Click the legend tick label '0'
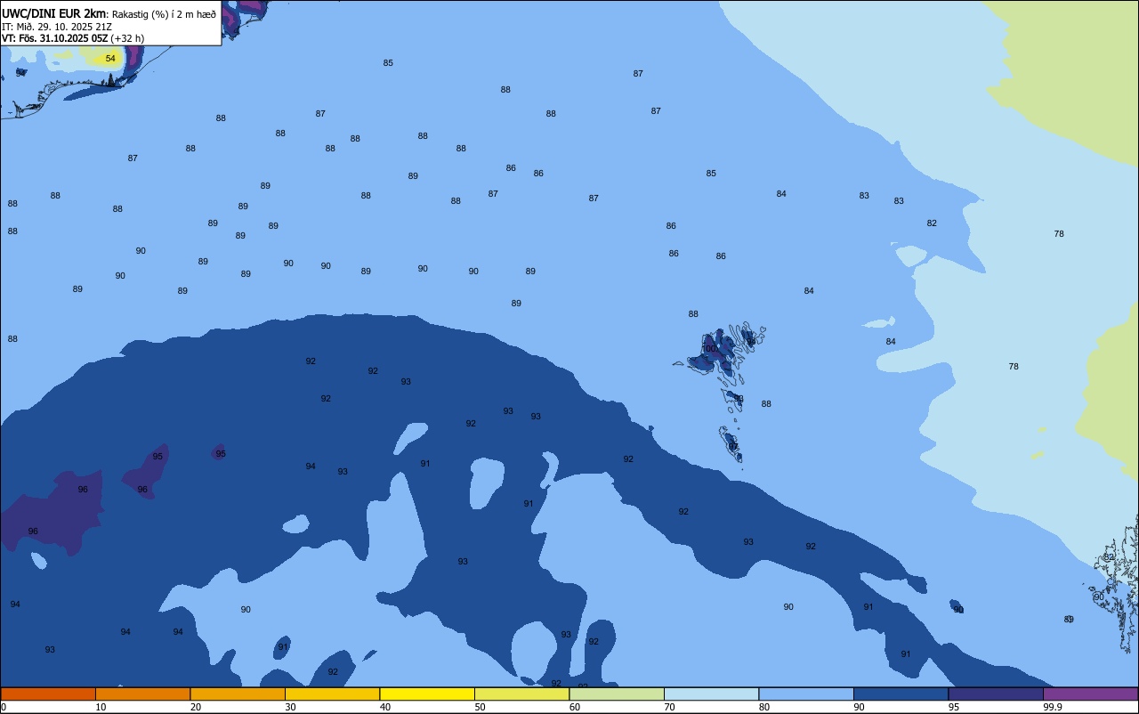The width and height of the screenshot is (1139, 714). pyautogui.click(x=4, y=707)
